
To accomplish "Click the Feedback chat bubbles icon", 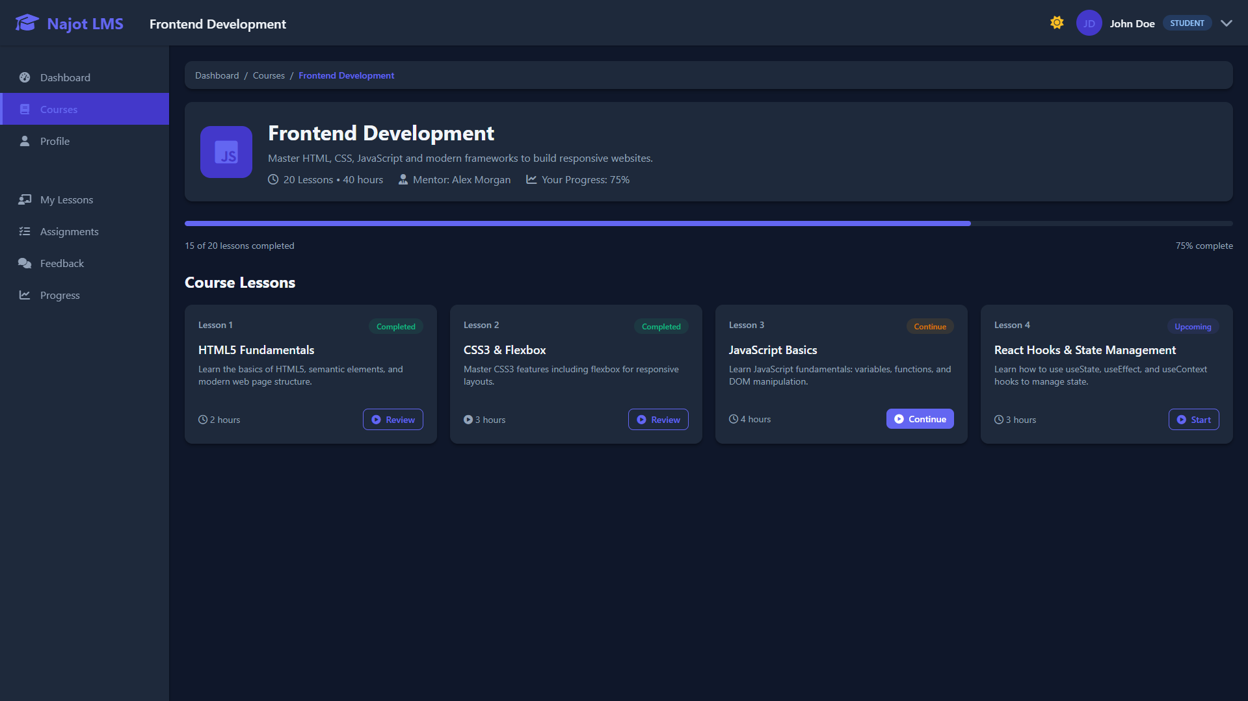I will click(x=25, y=263).
